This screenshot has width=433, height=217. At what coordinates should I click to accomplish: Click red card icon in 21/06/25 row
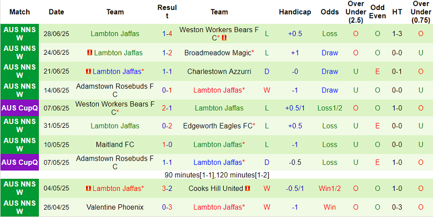[88, 71]
